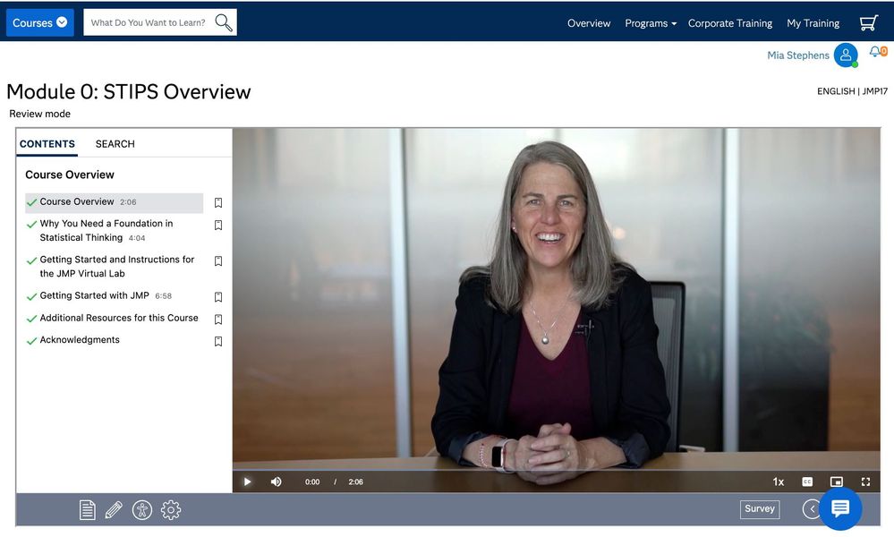The image size is (894, 537).
Task: Click the 'Course Overview' section heading
Action: 70,175
